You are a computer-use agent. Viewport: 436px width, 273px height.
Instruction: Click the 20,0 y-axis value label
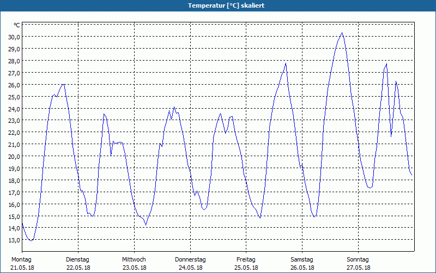click(x=14, y=156)
